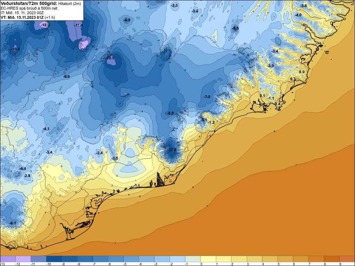Click the -1.2 temperature label
The width and height of the screenshot is (355, 266).
click(x=211, y=122)
